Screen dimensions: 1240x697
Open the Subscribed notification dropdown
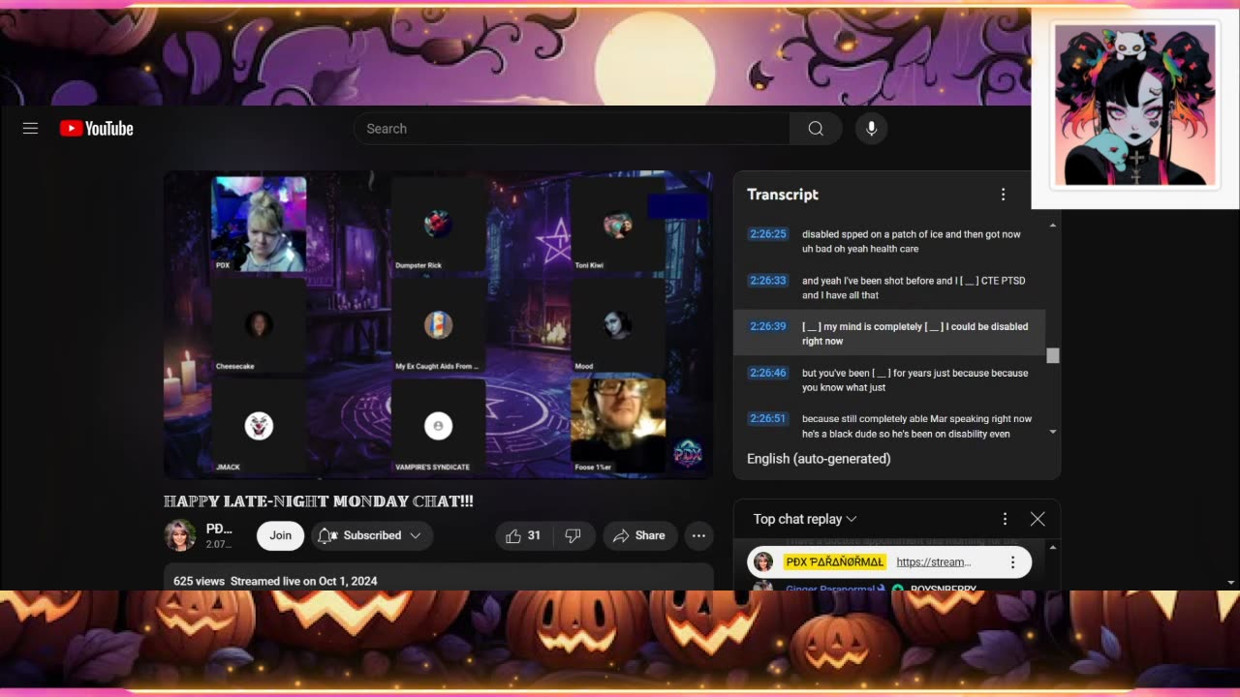click(x=372, y=535)
